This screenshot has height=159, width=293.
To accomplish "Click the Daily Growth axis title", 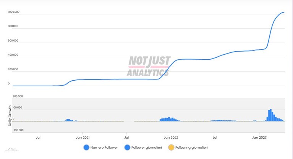I will (10, 116).
